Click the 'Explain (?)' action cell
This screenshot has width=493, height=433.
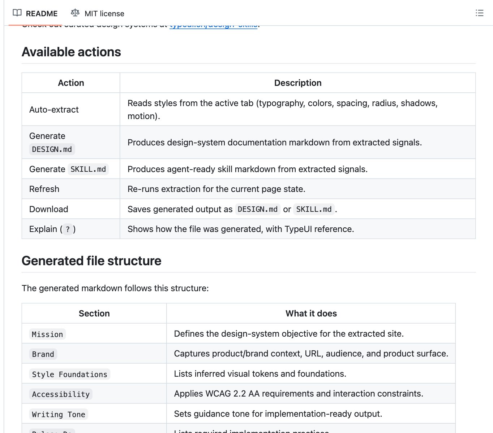[x=71, y=229]
